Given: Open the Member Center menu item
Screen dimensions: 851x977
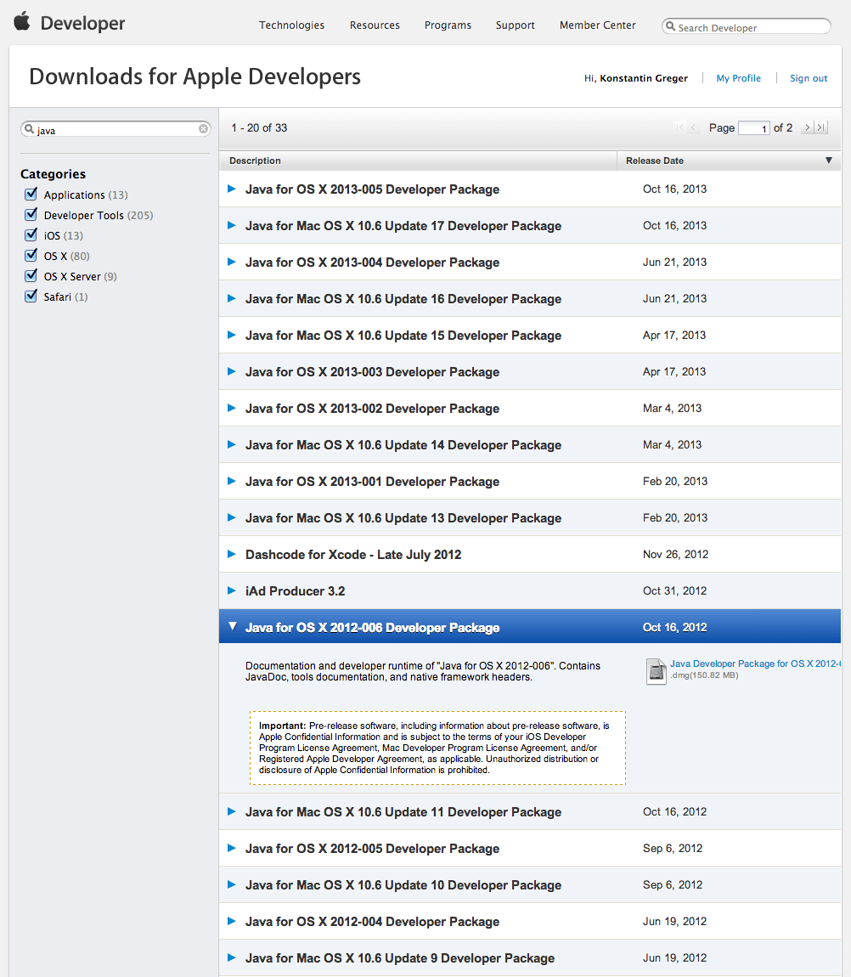Looking at the screenshot, I should (597, 25).
